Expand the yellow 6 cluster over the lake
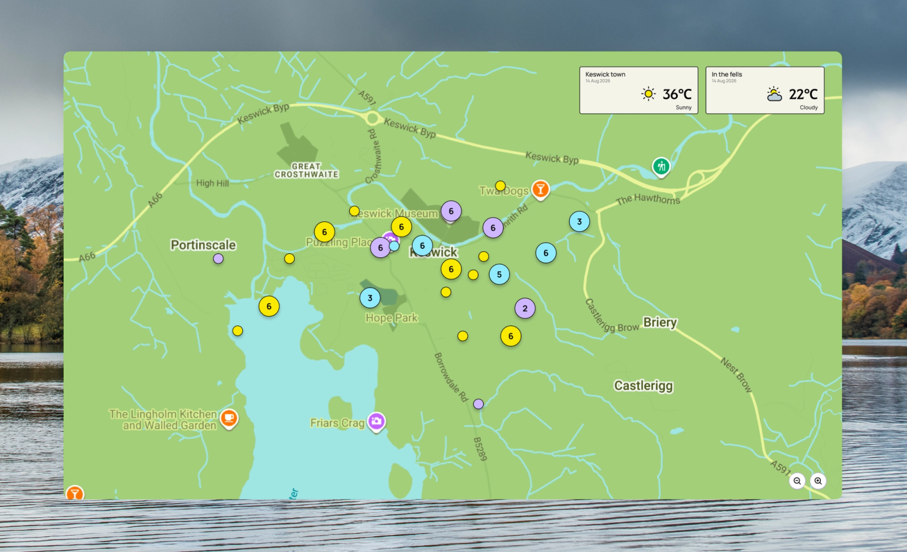 (269, 307)
